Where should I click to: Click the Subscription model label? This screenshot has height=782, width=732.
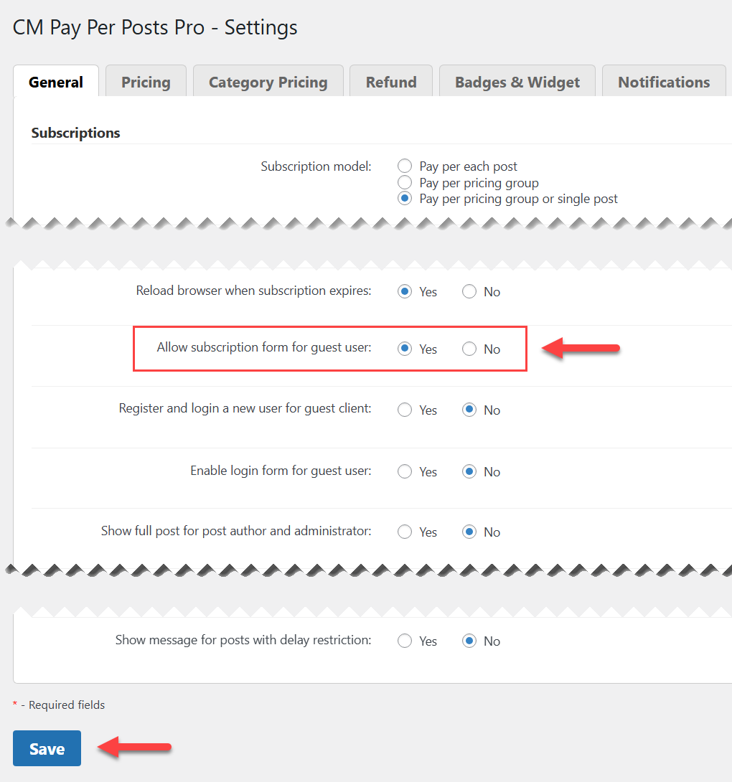click(x=316, y=166)
